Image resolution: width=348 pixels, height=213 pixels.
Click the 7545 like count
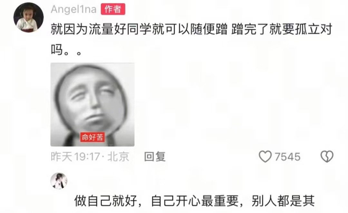click(288, 156)
